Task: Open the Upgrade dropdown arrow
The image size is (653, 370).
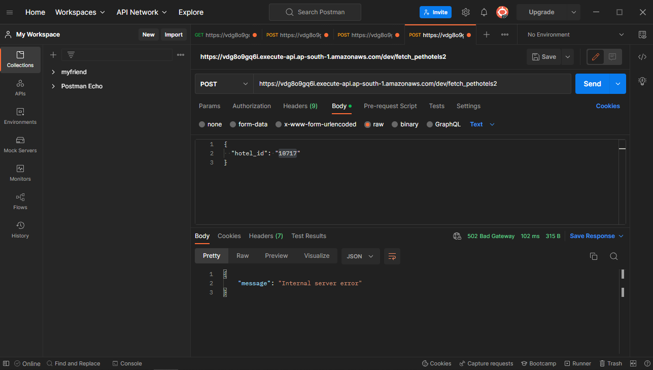Action: 574,12
